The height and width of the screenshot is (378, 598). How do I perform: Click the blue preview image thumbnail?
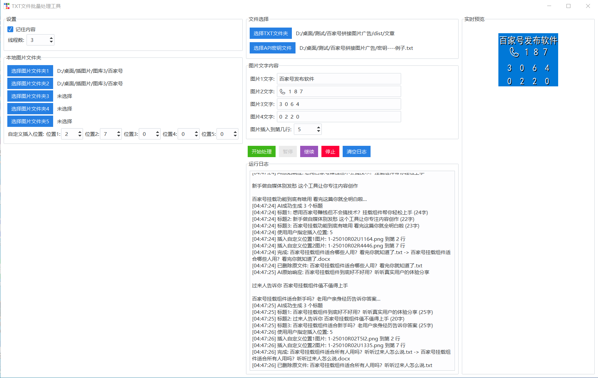[528, 60]
